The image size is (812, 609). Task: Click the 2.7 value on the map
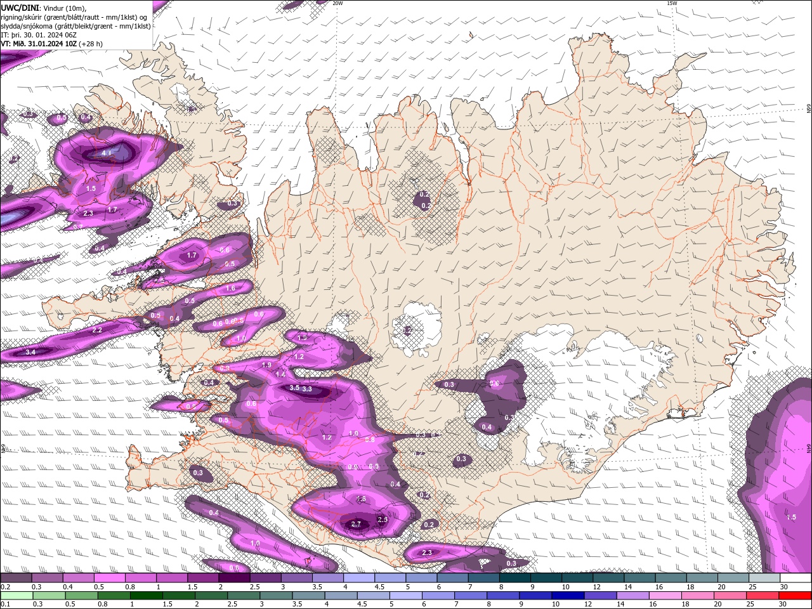click(x=356, y=524)
